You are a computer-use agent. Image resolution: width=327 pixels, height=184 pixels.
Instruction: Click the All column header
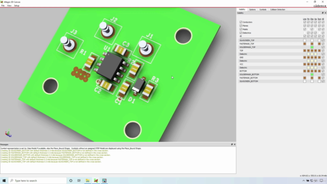pos(323,19)
